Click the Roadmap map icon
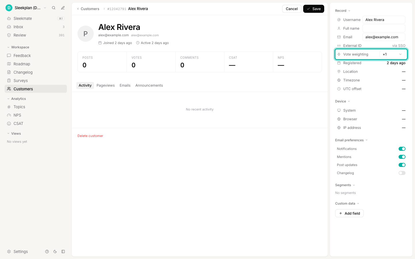Viewport: 415px width, 259px height. tap(9, 64)
